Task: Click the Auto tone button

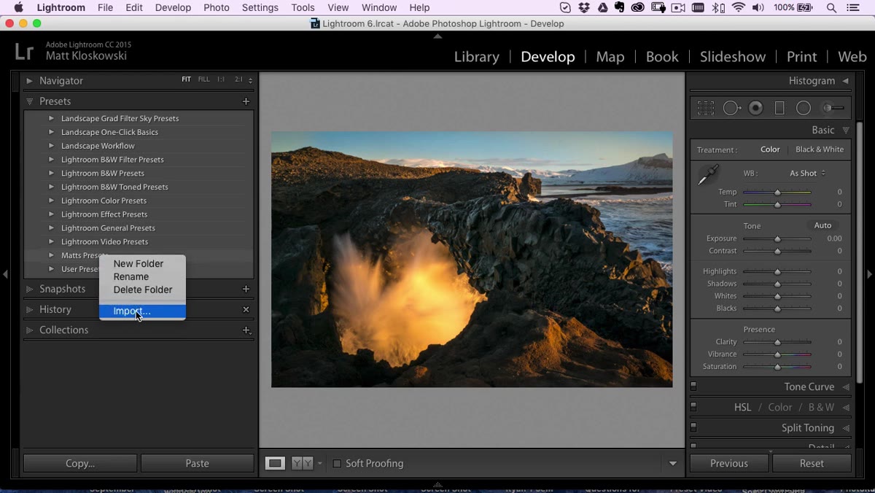Action: coord(822,225)
